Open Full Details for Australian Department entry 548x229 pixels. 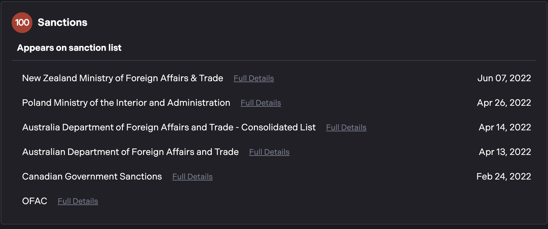pyautogui.click(x=269, y=152)
